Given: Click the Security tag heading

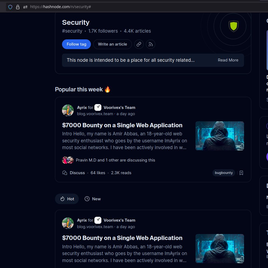Looking at the screenshot, I should (76, 22).
